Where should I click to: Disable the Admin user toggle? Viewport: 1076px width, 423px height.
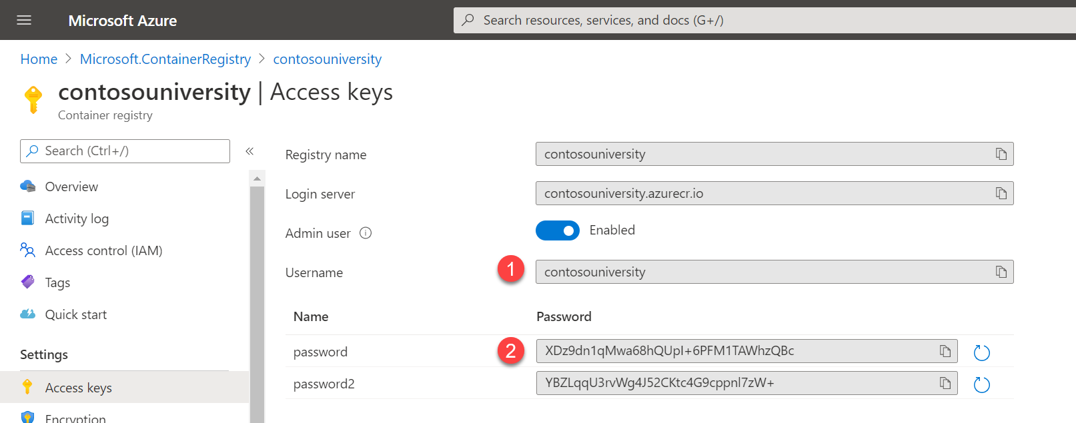click(x=558, y=230)
